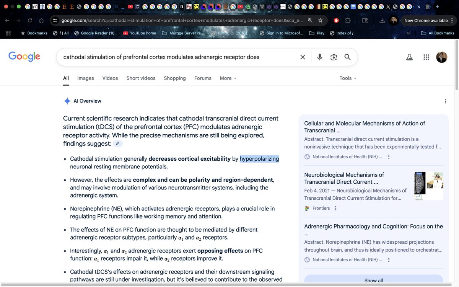Open the Chrome downloads tray
The height and width of the screenshot is (287, 459).
[382, 20]
